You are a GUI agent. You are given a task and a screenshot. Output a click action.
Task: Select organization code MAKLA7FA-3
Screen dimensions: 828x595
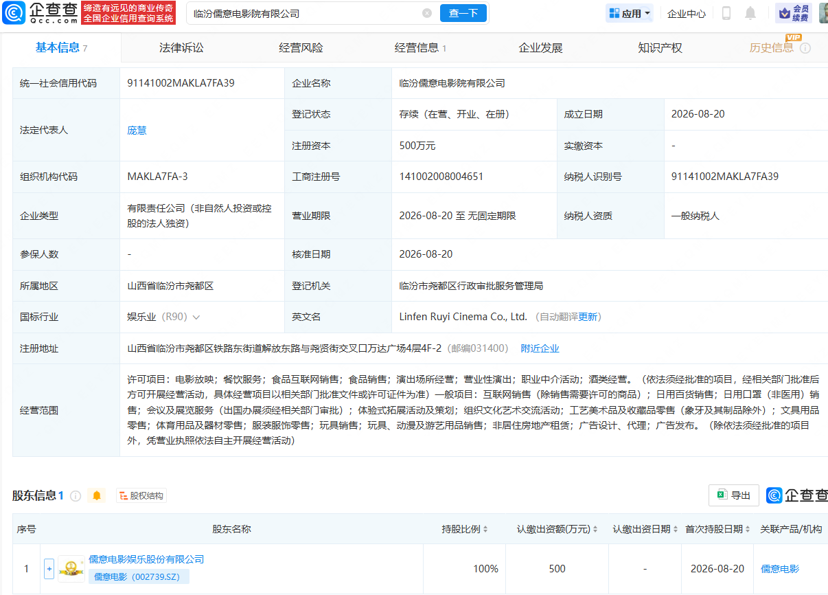[x=157, y=177]
